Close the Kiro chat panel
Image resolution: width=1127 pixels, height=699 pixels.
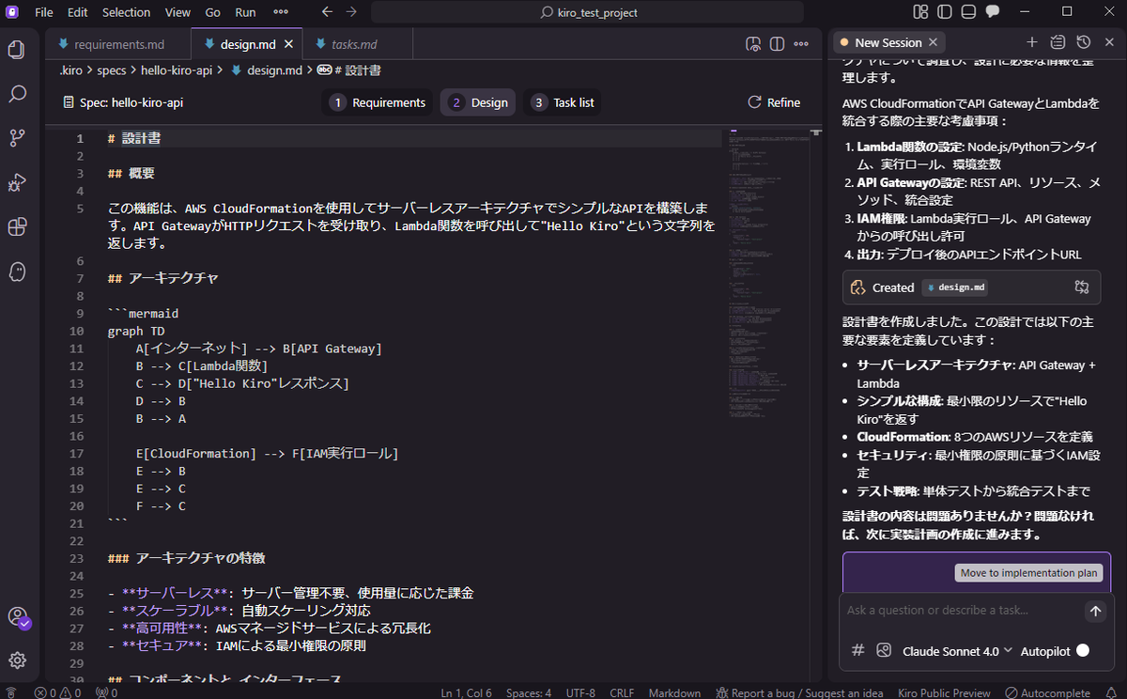[1108, 42]
